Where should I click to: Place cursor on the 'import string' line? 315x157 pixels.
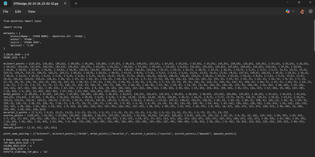(13, 27)
